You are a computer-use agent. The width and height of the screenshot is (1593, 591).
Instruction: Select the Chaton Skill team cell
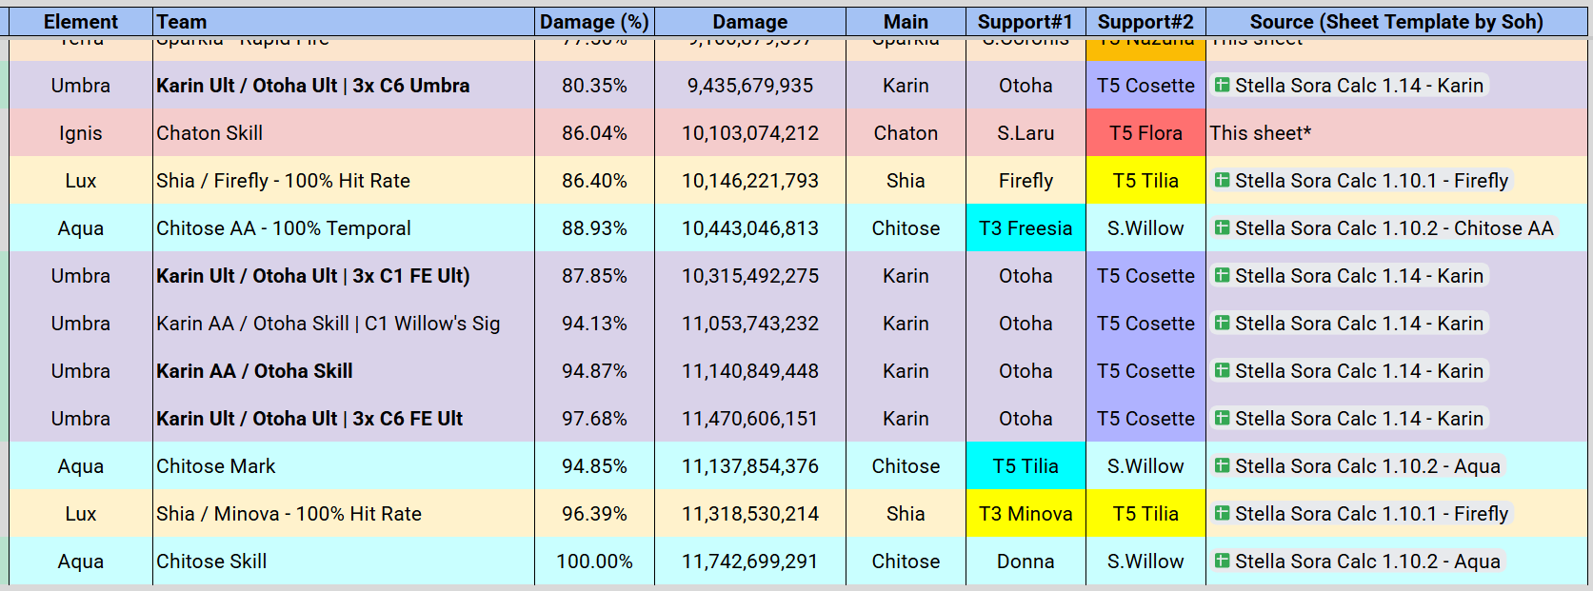pos(344,133)
